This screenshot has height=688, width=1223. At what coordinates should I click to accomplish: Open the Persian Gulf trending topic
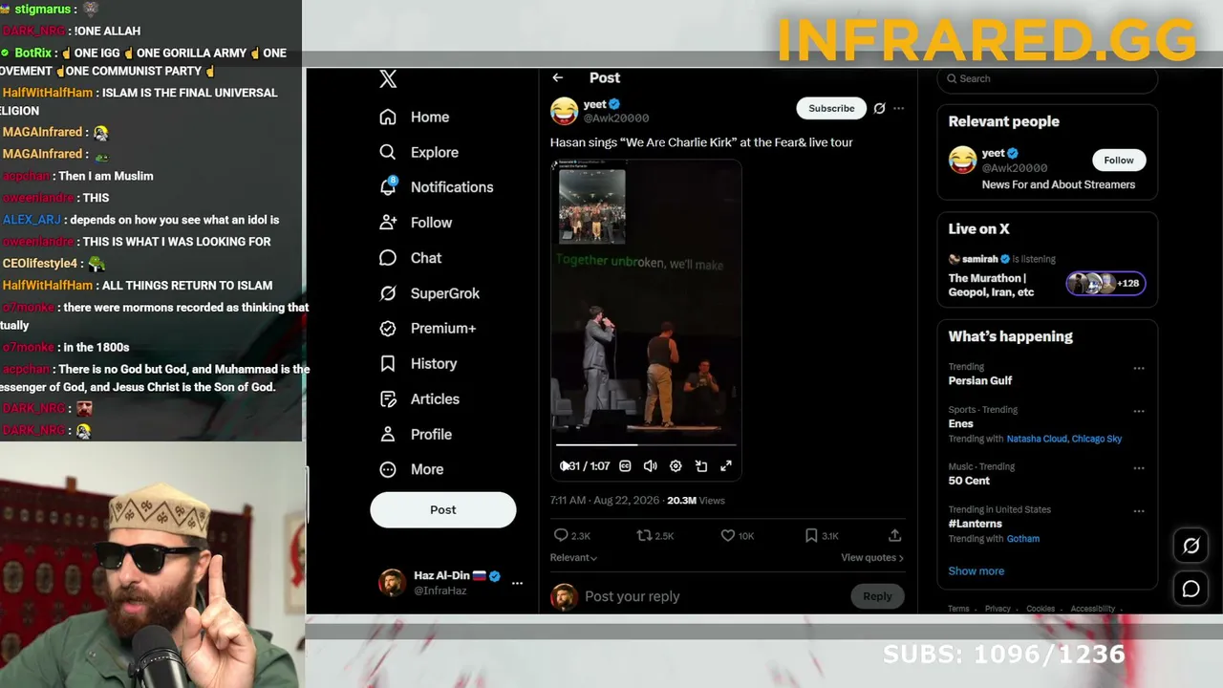(x=979, y=380)
